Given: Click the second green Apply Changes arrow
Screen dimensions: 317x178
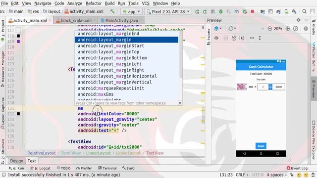Looking at the screenshot, I should 205,11.
